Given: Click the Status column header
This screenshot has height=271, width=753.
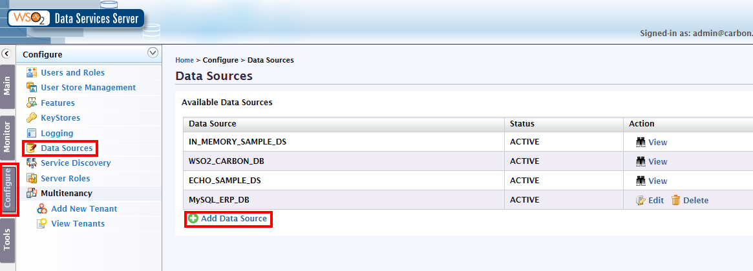Looking at the screenshot, I should pyautogui.click(x=564, y=124).
